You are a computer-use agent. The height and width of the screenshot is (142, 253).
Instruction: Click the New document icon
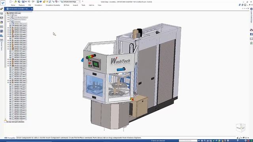11,2
